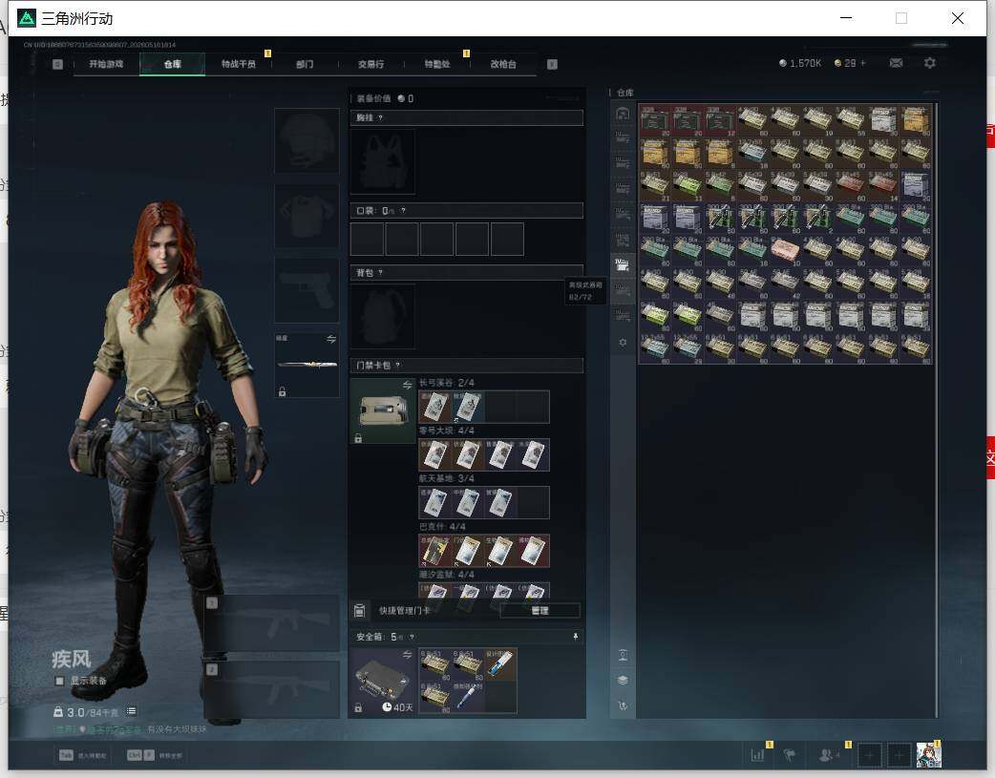Click the 背包 help question mark
Screen dimensions: 995x778
pos(380,273)
